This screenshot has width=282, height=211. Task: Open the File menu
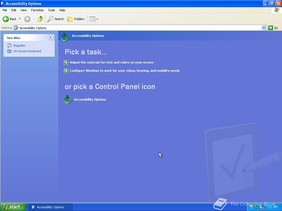[x=5, y=10]
